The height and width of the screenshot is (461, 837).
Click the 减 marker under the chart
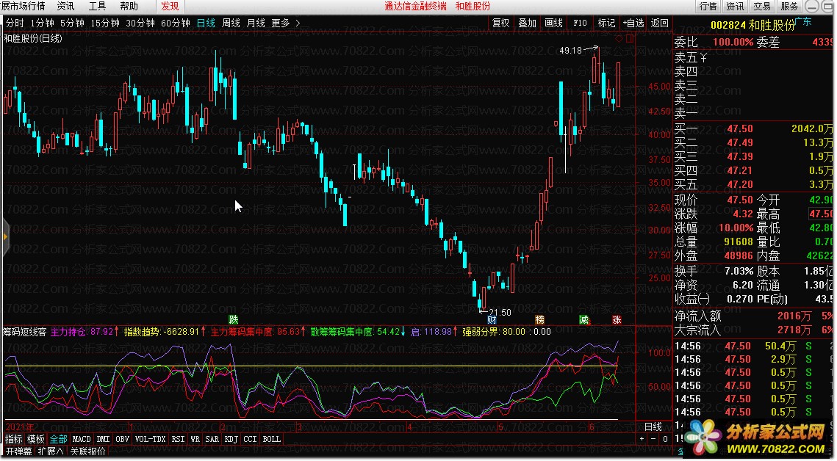(584, 320)
